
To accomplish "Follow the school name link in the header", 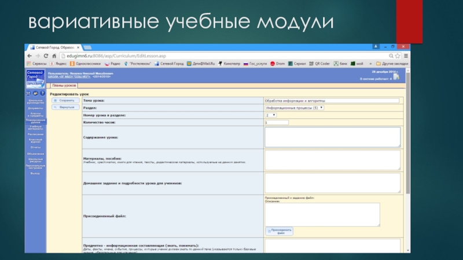I will [x=69, y=77].
